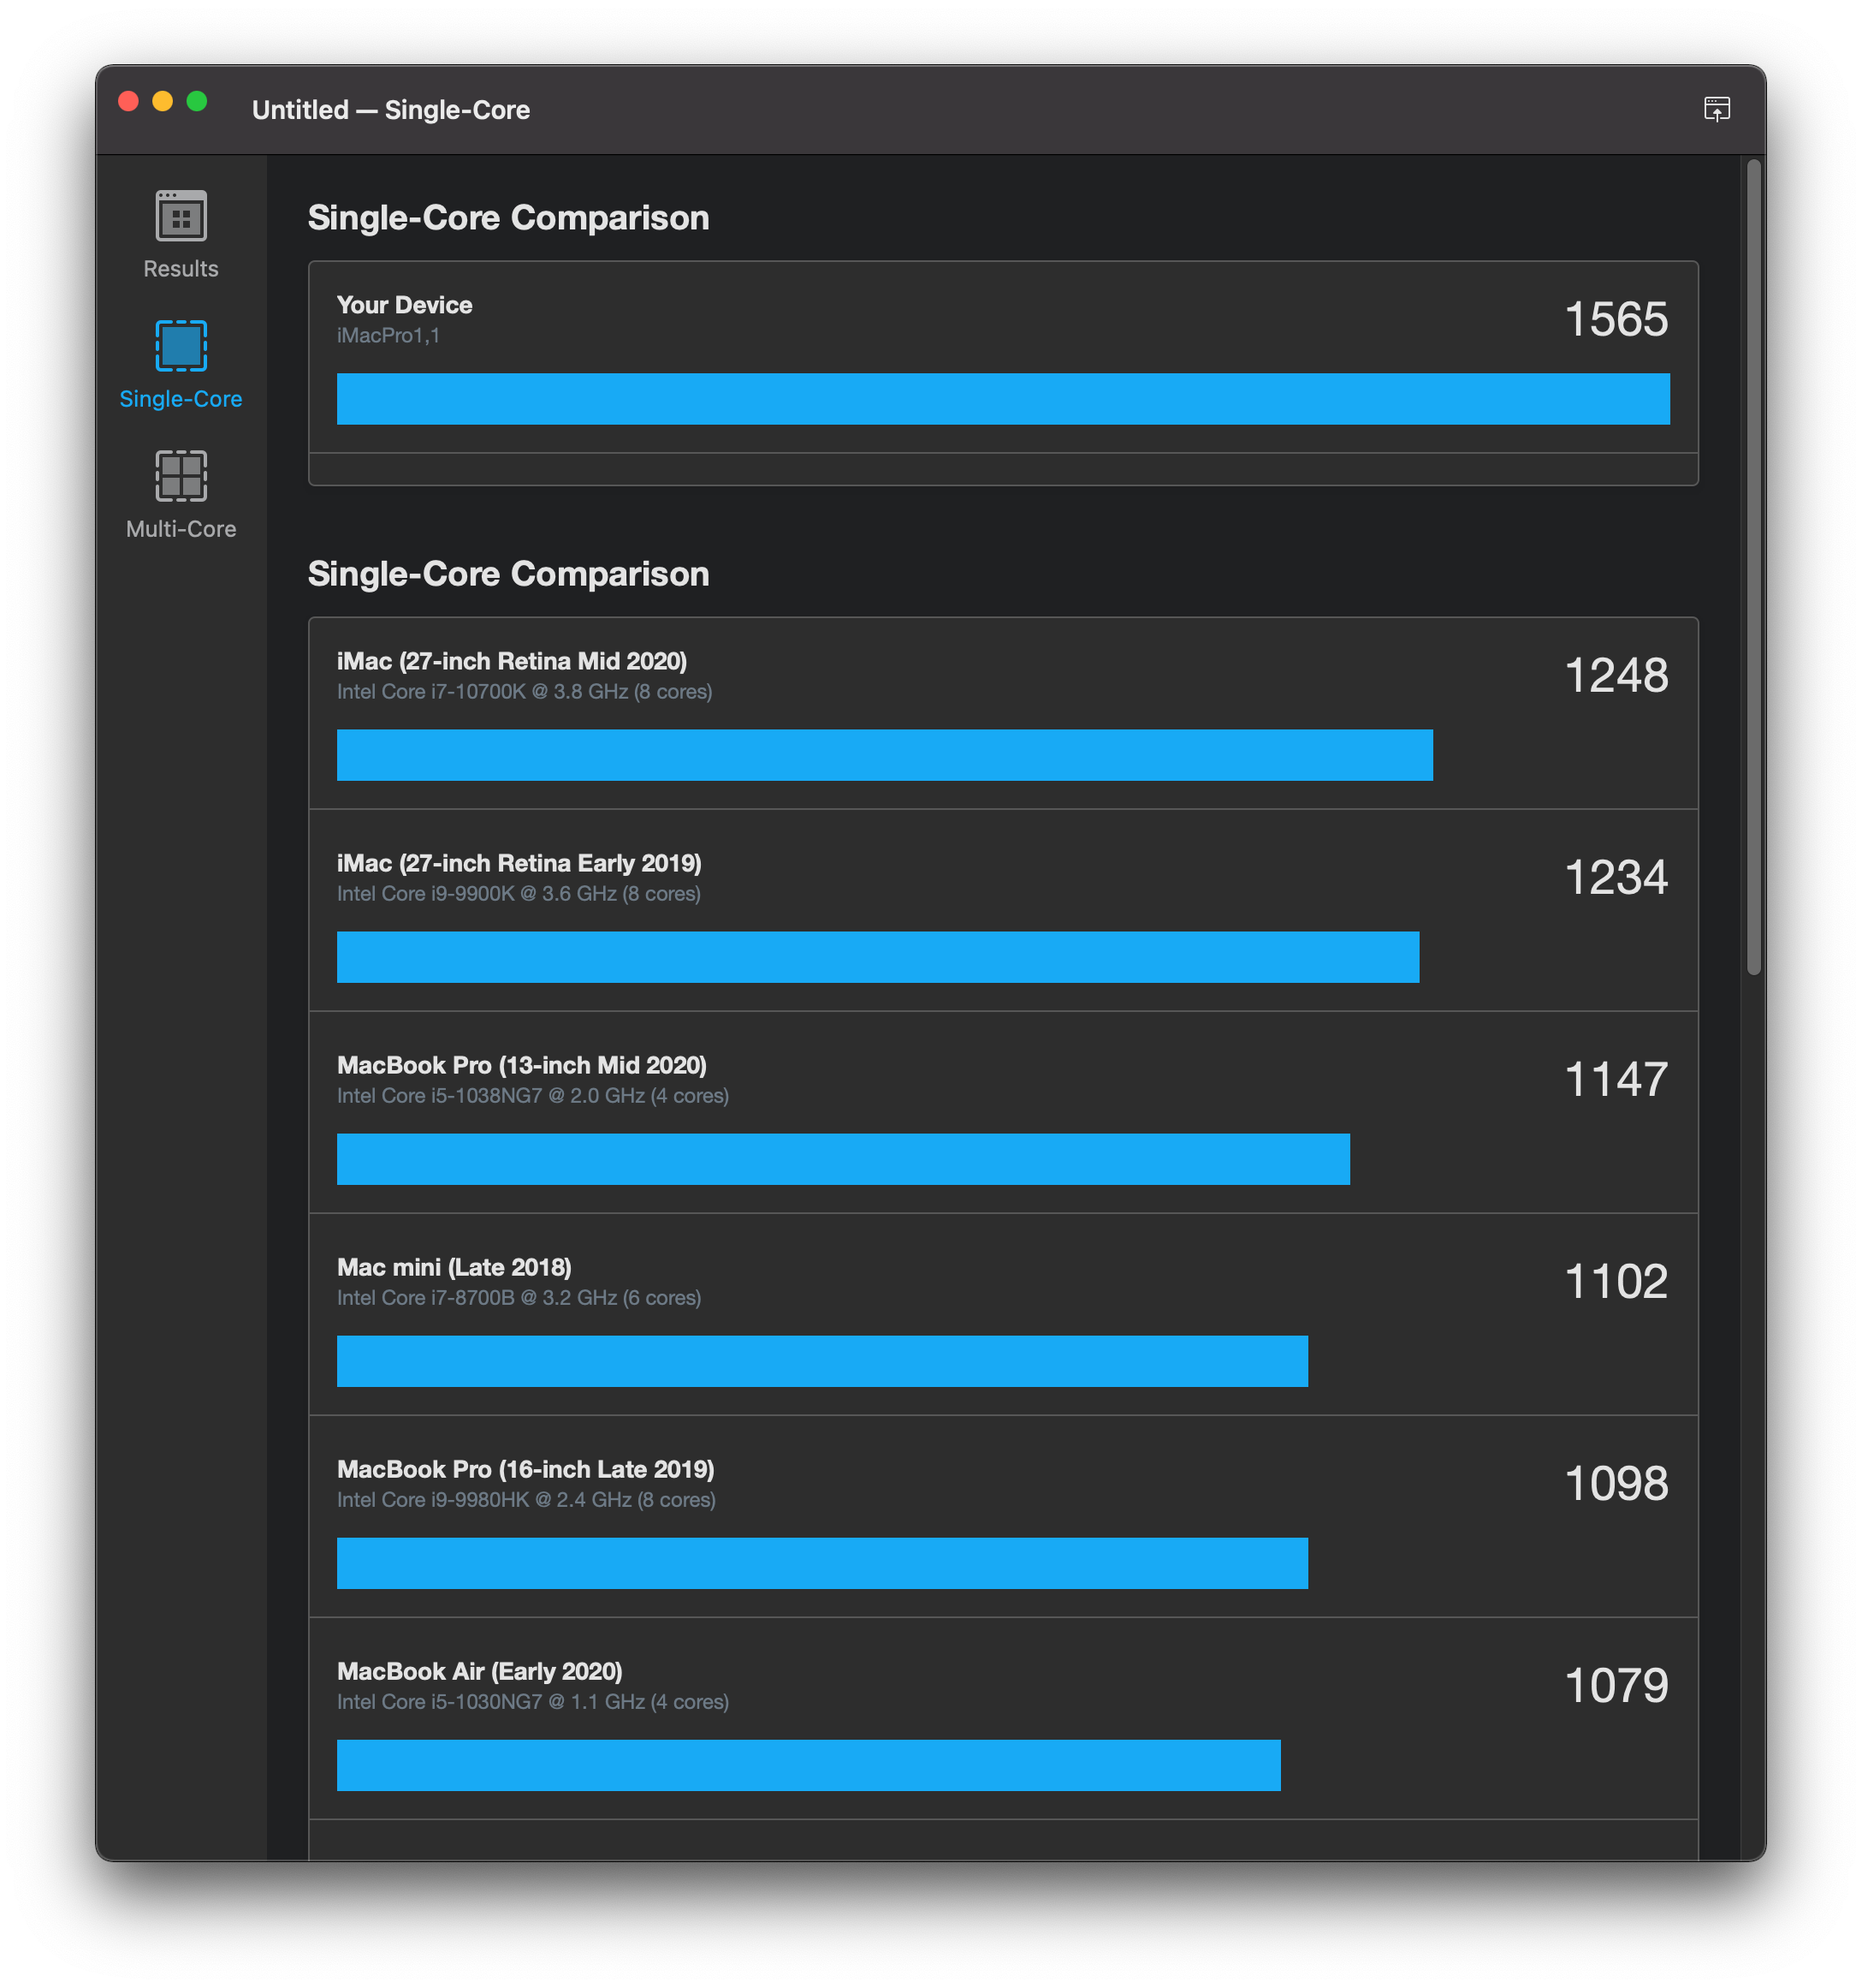Click the Mac mini Late 2018 entry
The image size is (1862, 1988).
point(454,1267)
